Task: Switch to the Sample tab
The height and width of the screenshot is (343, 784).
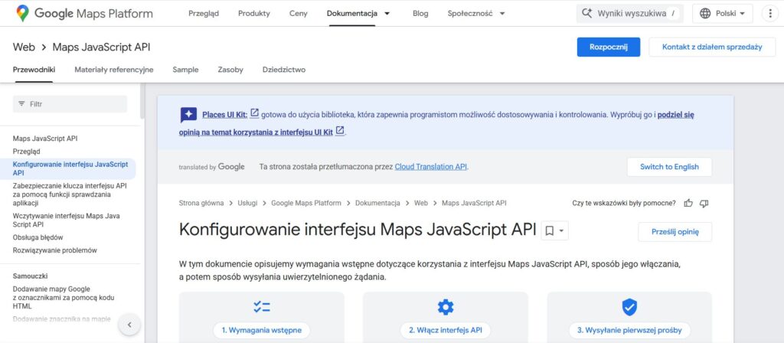Action: coord(185,70)
